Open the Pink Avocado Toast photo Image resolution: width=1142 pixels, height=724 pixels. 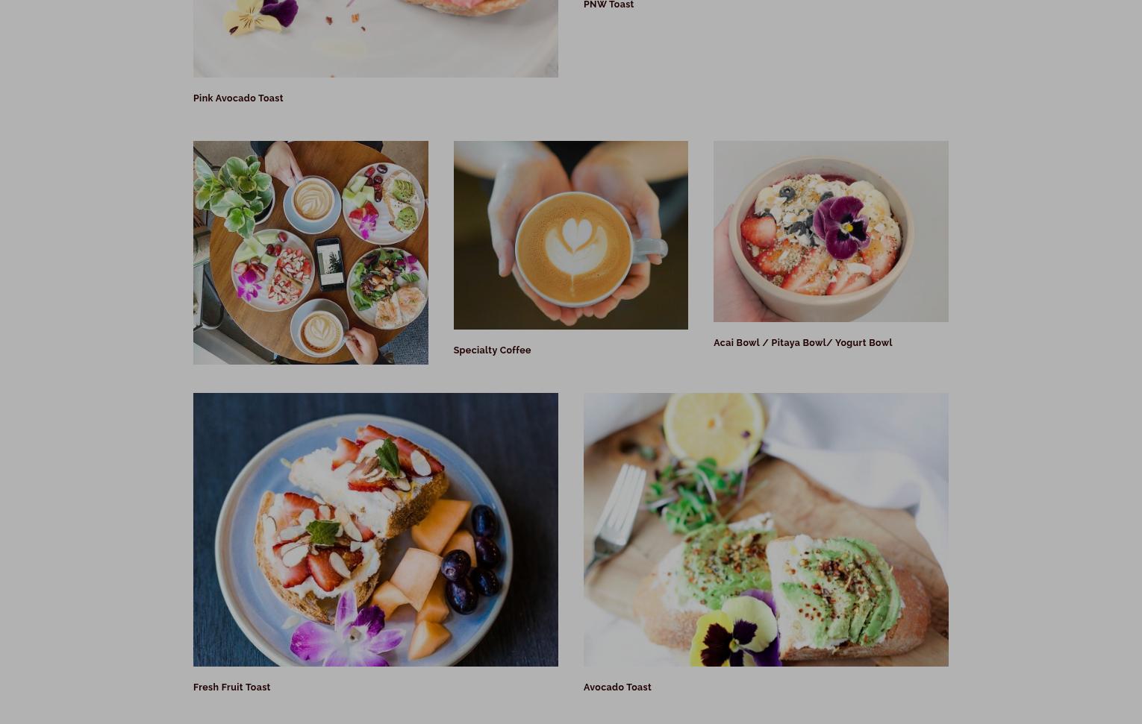tap(375, 38)
